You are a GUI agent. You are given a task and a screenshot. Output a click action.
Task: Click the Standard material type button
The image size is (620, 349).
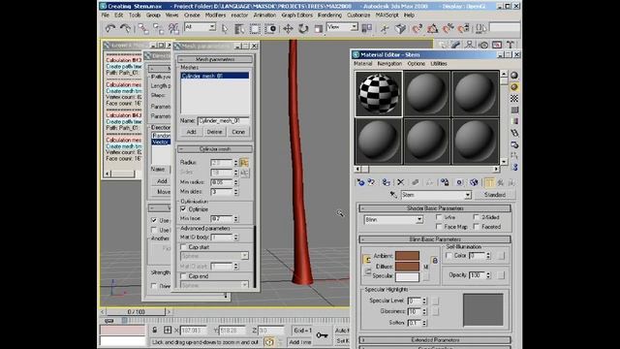pyautogui.click(x=494, y=195)
